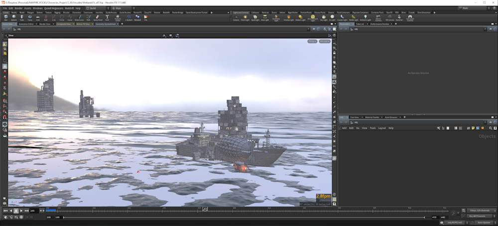498x226 pixels.
Task: Create a Point Light
Action: [245, 18]
